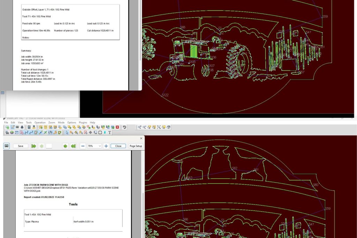Click the undo arrow icon
Viewport: 357px width, 238px height.
(x=124, y=127)
